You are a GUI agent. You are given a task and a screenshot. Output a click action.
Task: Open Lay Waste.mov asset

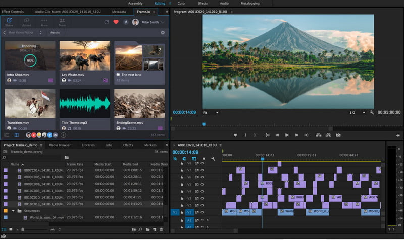click(85, 63)
